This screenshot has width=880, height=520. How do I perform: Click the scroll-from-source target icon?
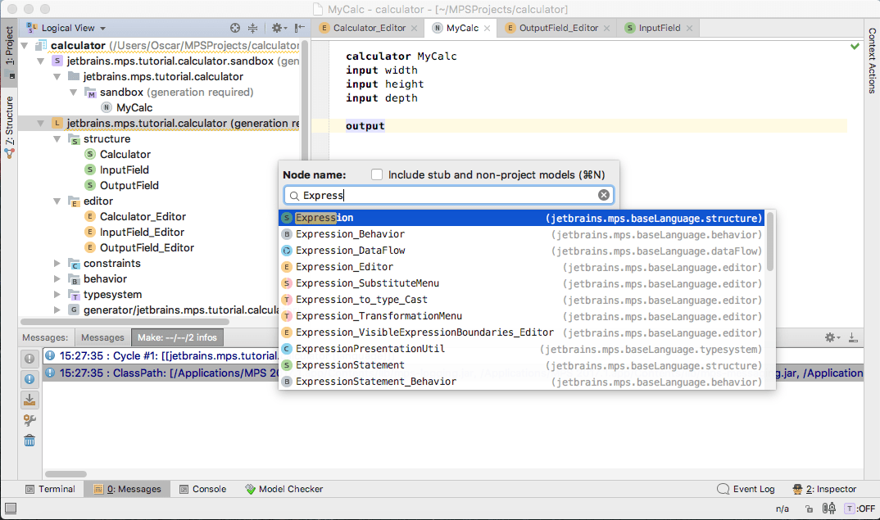coord(235,28)
